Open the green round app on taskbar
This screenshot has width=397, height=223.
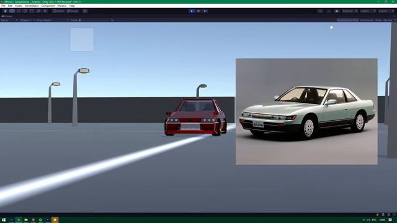point(40,220)
